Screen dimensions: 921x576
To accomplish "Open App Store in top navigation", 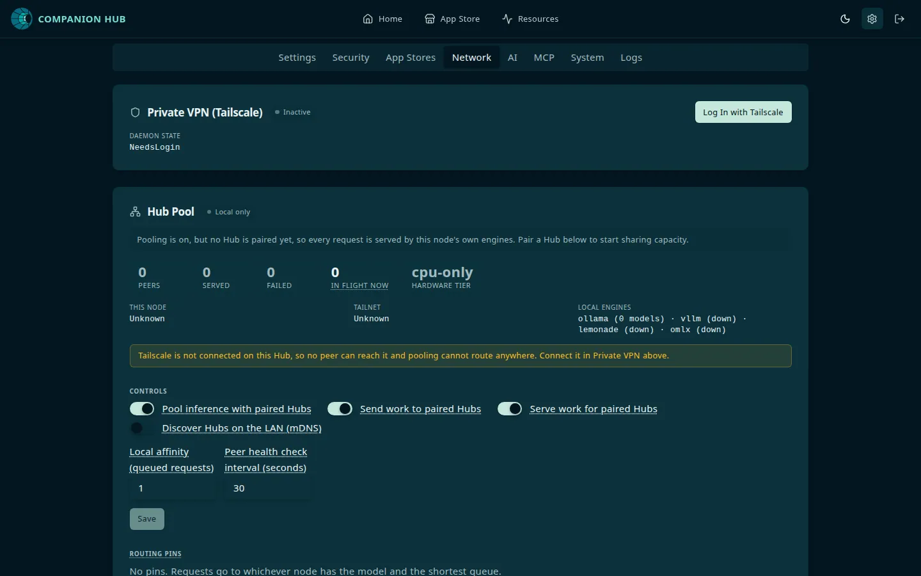I will click(452, 19).
